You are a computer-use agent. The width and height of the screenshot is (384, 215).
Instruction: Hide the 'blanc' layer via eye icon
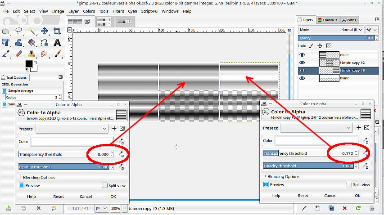pos(302,78)
